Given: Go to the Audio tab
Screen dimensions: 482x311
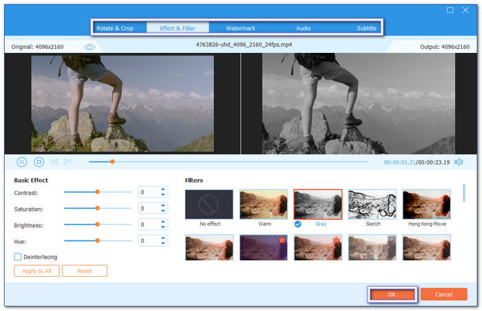Looking at the screenshot, I should [304, 28].
